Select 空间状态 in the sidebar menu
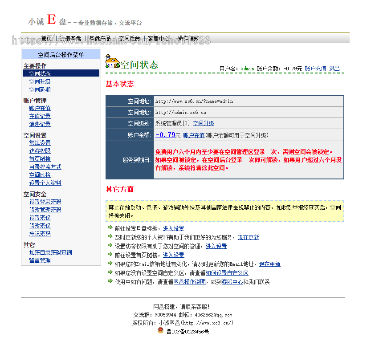This screenshot has height=349, width=371. pyautogui.click(x=40, y=73)
